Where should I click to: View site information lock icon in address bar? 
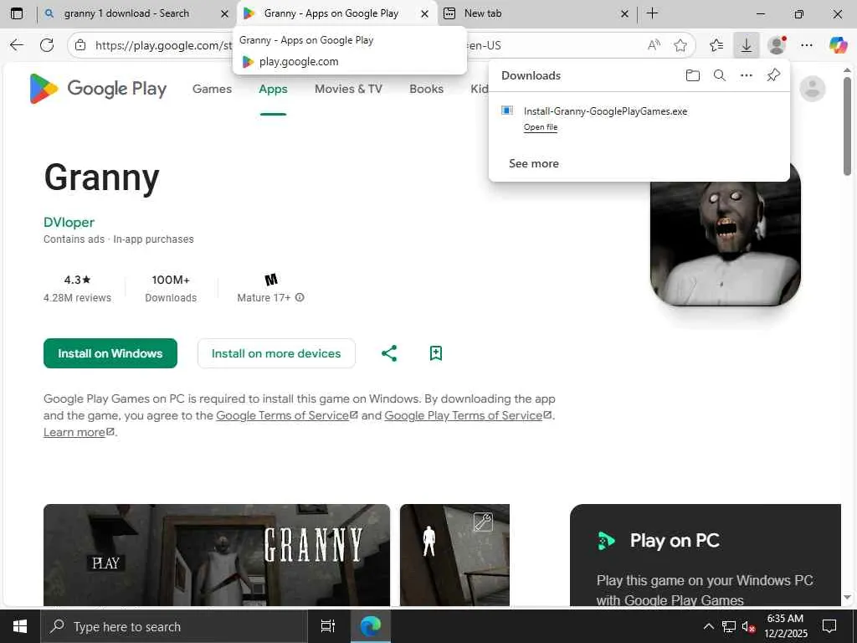pos(80,45)
